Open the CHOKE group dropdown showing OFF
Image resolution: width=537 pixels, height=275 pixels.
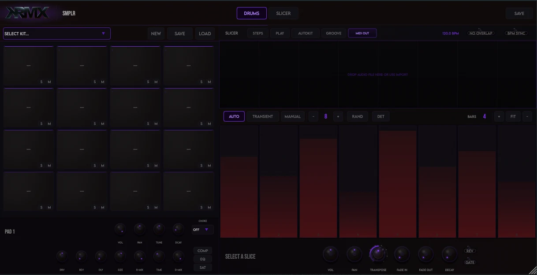203,230
